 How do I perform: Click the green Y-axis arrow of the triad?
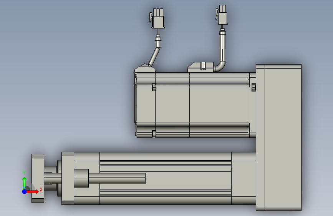25,183
